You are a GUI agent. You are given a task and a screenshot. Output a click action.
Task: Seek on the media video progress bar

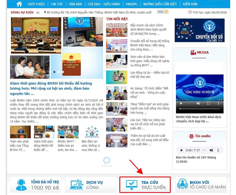click(200, 109)
